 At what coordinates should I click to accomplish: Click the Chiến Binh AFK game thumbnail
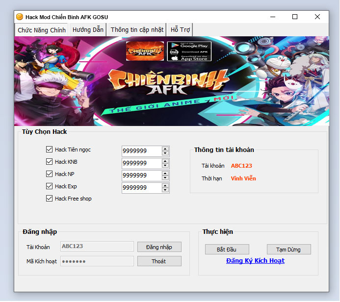coord(145,51)
